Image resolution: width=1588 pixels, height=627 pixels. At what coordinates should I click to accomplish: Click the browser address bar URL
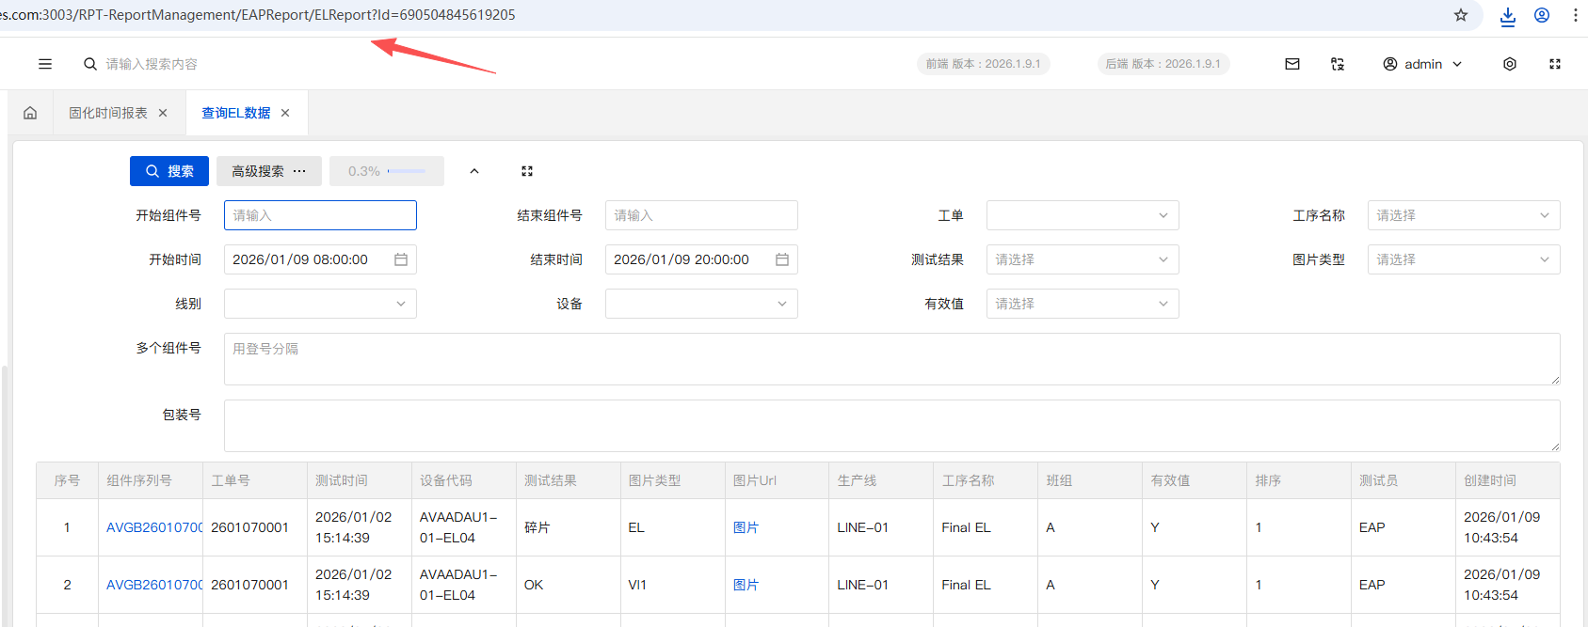click(x=258, y=15)
